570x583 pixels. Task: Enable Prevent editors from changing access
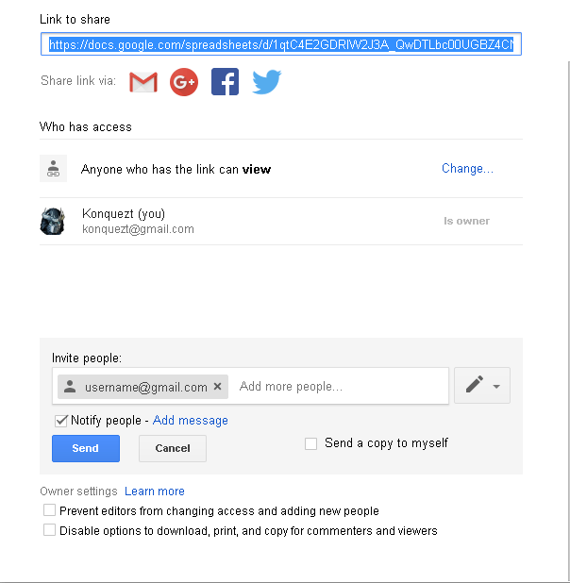49,510
